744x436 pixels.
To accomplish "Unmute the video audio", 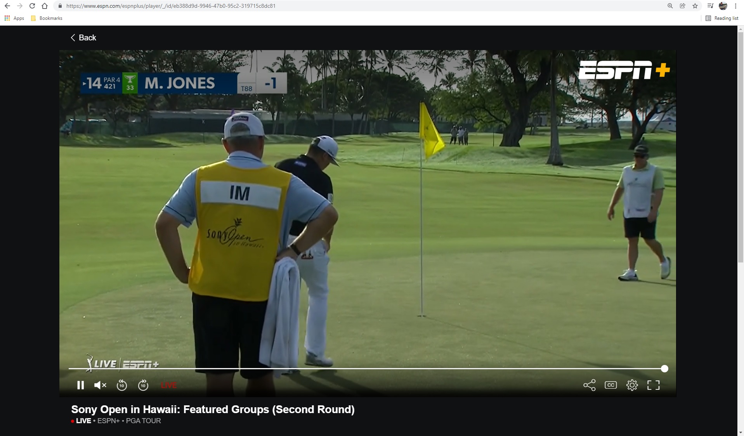I will click(x=100, y=385).
